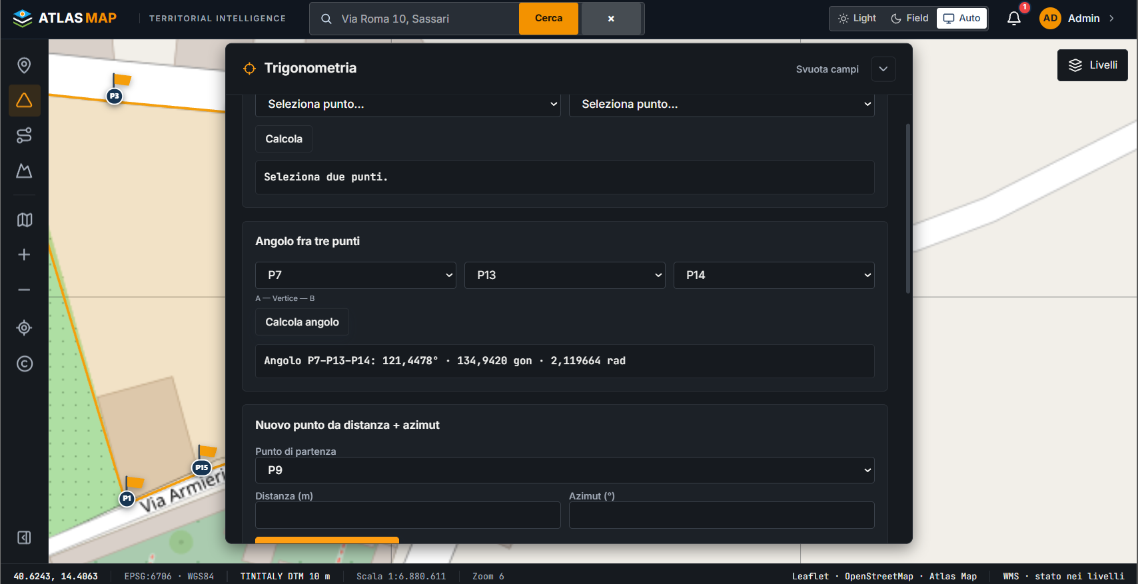Select the elevation profile mountain icon
This screenshot has height=584, width=1138.
tap(24, 171)
